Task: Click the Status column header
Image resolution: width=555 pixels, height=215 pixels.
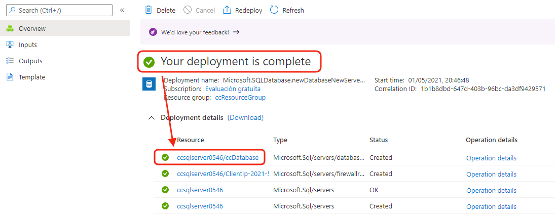Action: point(379,140)
